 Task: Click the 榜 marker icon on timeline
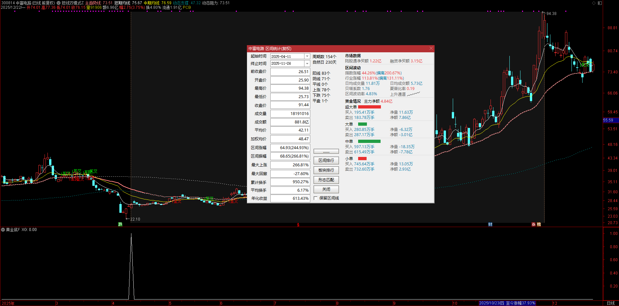[x=539, y=224]
